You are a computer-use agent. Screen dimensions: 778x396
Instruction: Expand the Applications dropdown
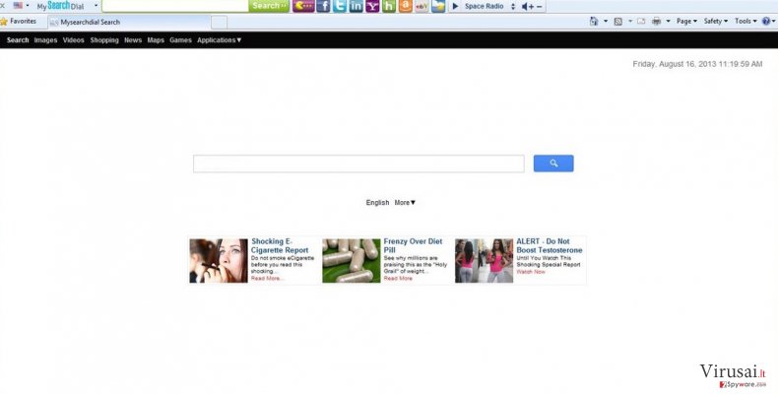point(220,40)
